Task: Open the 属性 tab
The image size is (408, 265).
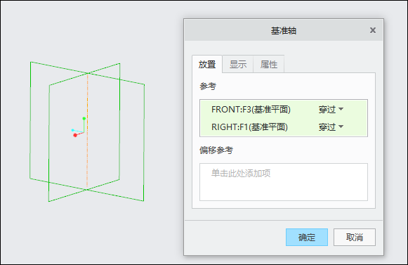Action: pyautogui.click(x=268, y=64)
